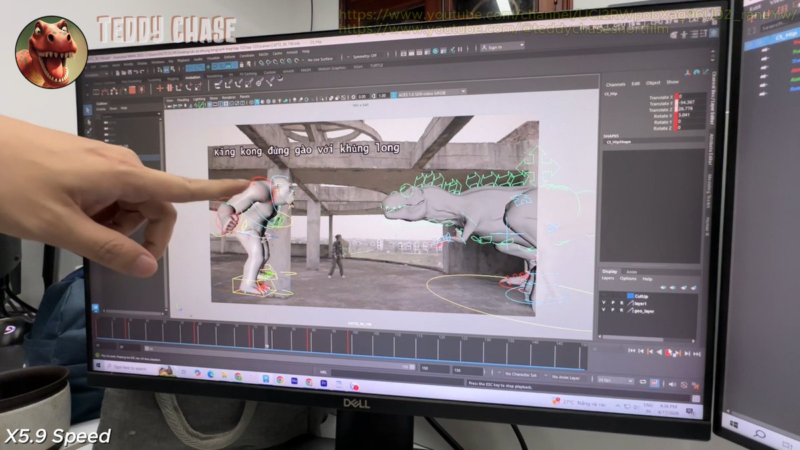Toggle visibility V for layer1

604,303
